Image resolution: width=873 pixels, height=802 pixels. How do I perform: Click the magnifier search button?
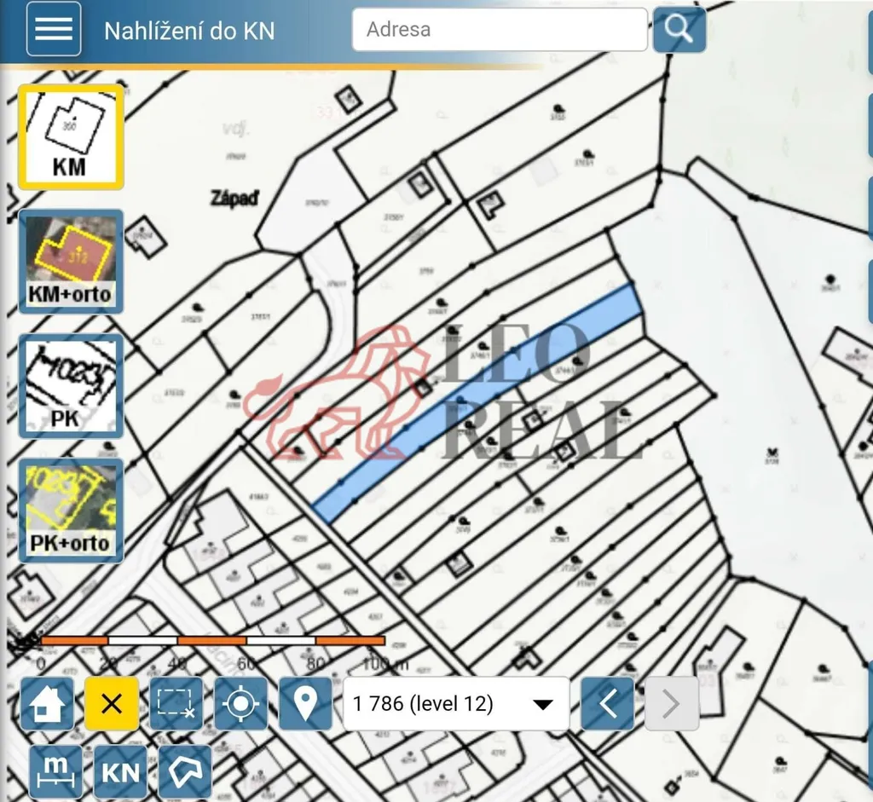pyautogui.click(x=679, y=29)
